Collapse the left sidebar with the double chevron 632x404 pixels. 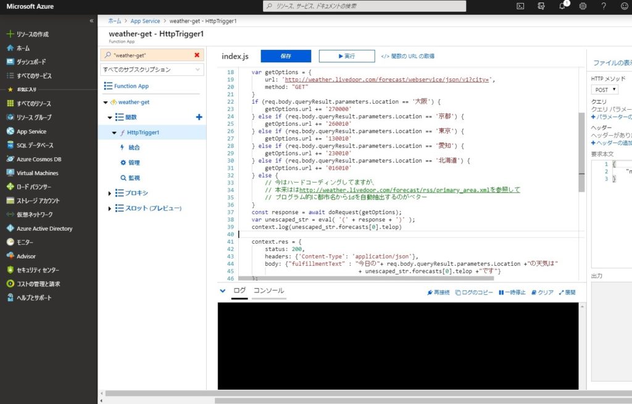[x=91, y=20]
